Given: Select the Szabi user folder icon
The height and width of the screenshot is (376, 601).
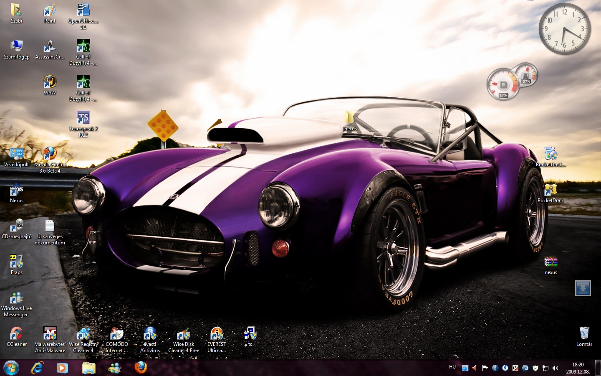Looking at the screenshot, I should click(x=16, y=13).
